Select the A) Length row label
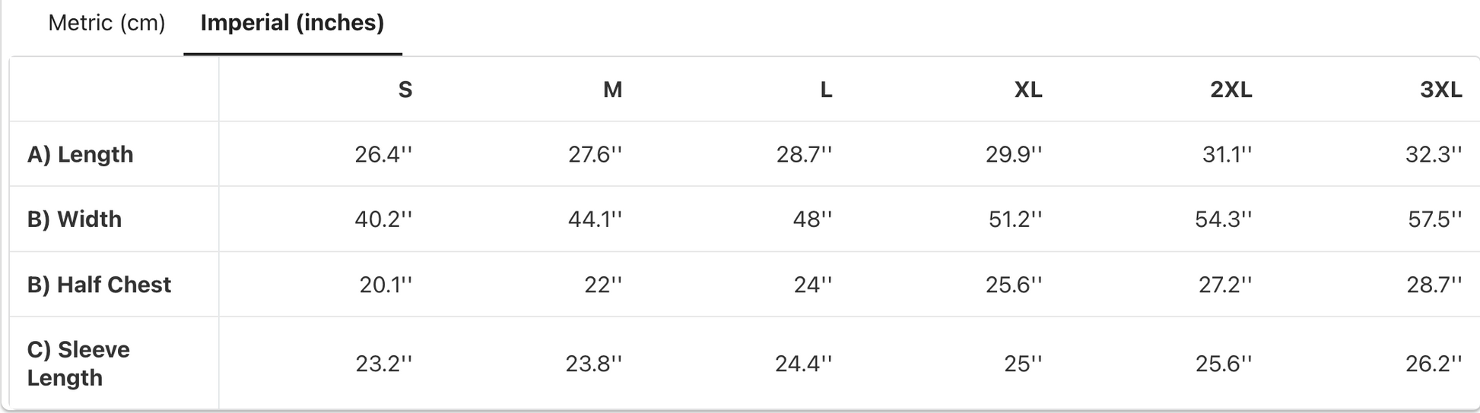The image size is (1480, 413). [x=81, y=154]
